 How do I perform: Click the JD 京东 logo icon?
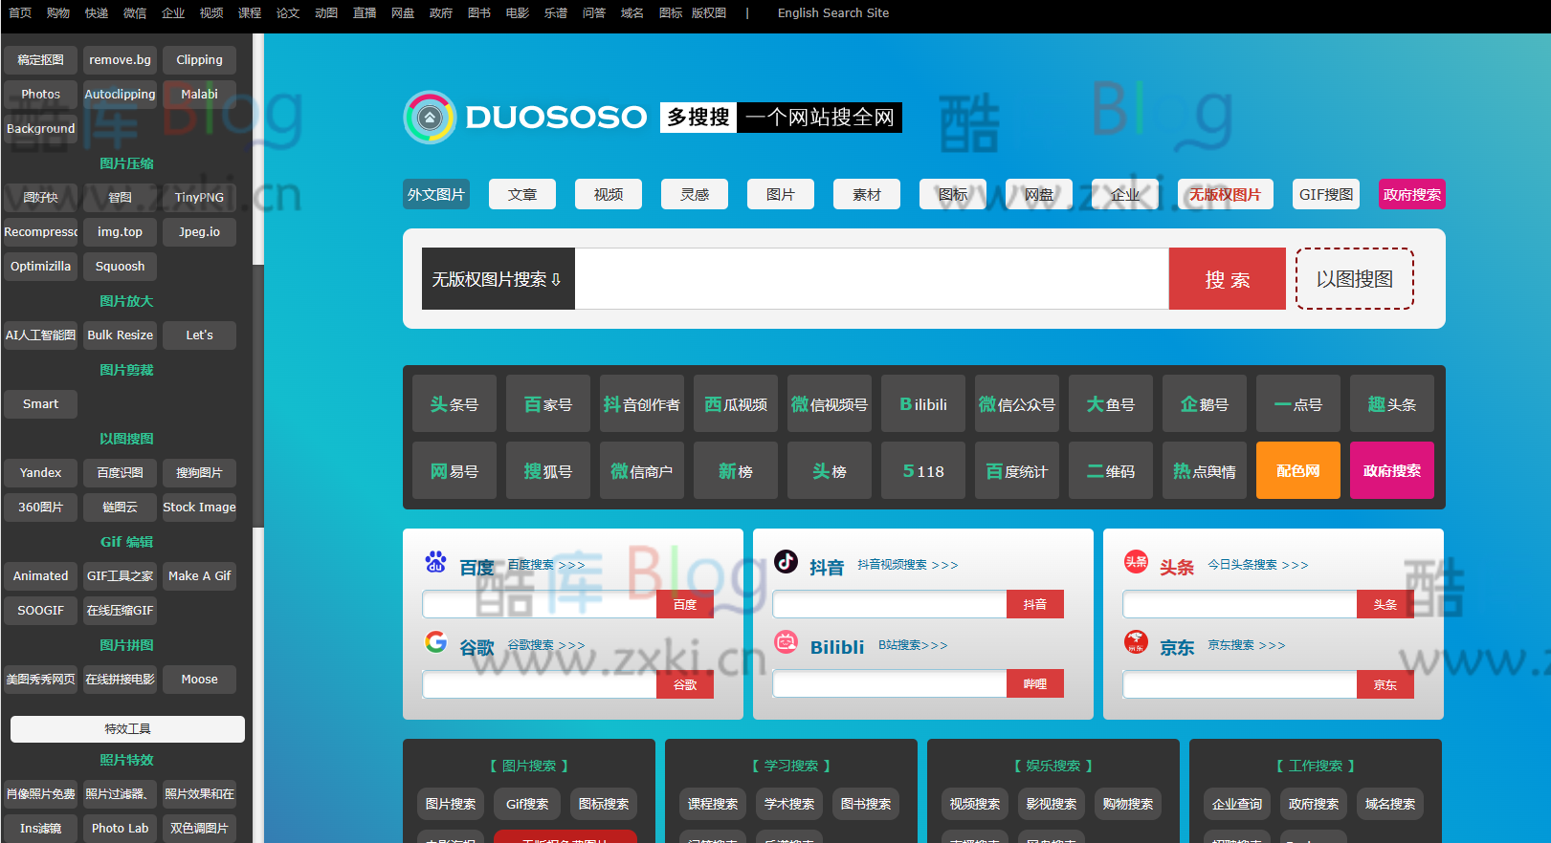click(1136, 642)
